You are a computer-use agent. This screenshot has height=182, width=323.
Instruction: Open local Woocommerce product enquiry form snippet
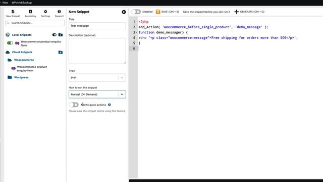pyautogui.click(x=40, y=43)
